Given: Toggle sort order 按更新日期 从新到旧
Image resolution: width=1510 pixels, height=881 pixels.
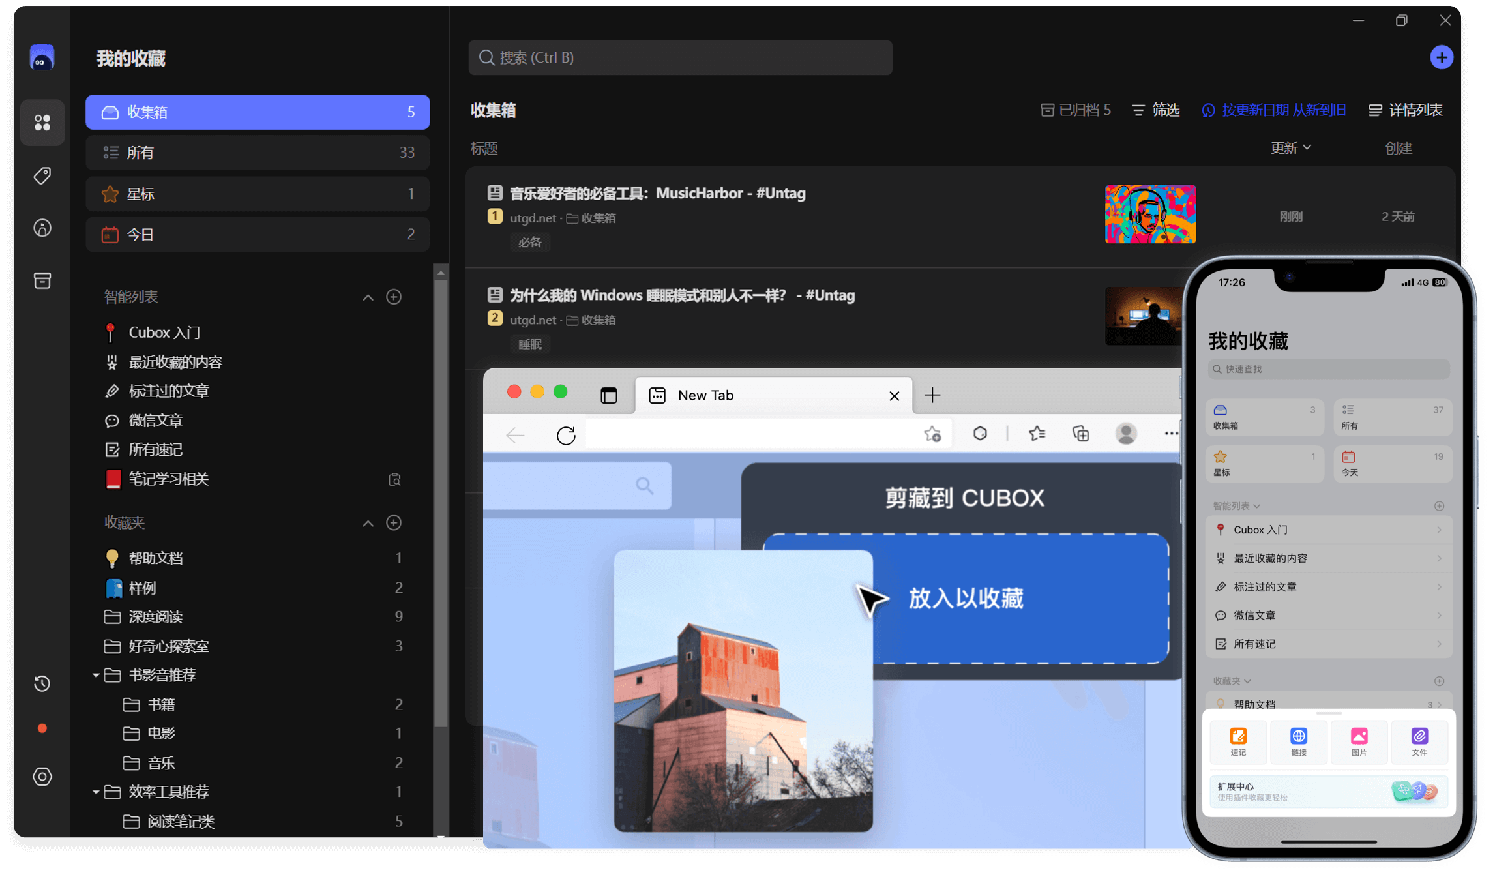Looking at the screenshot, I should click(1274, 110).
